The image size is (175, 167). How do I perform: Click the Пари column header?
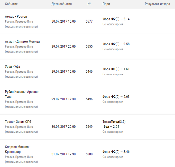point(106,4)
